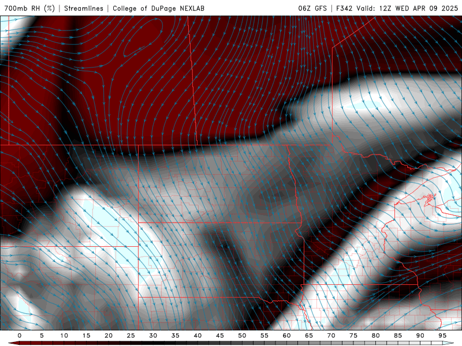
Task: Click the "75" label on the color scale
Action: (353, 336)
